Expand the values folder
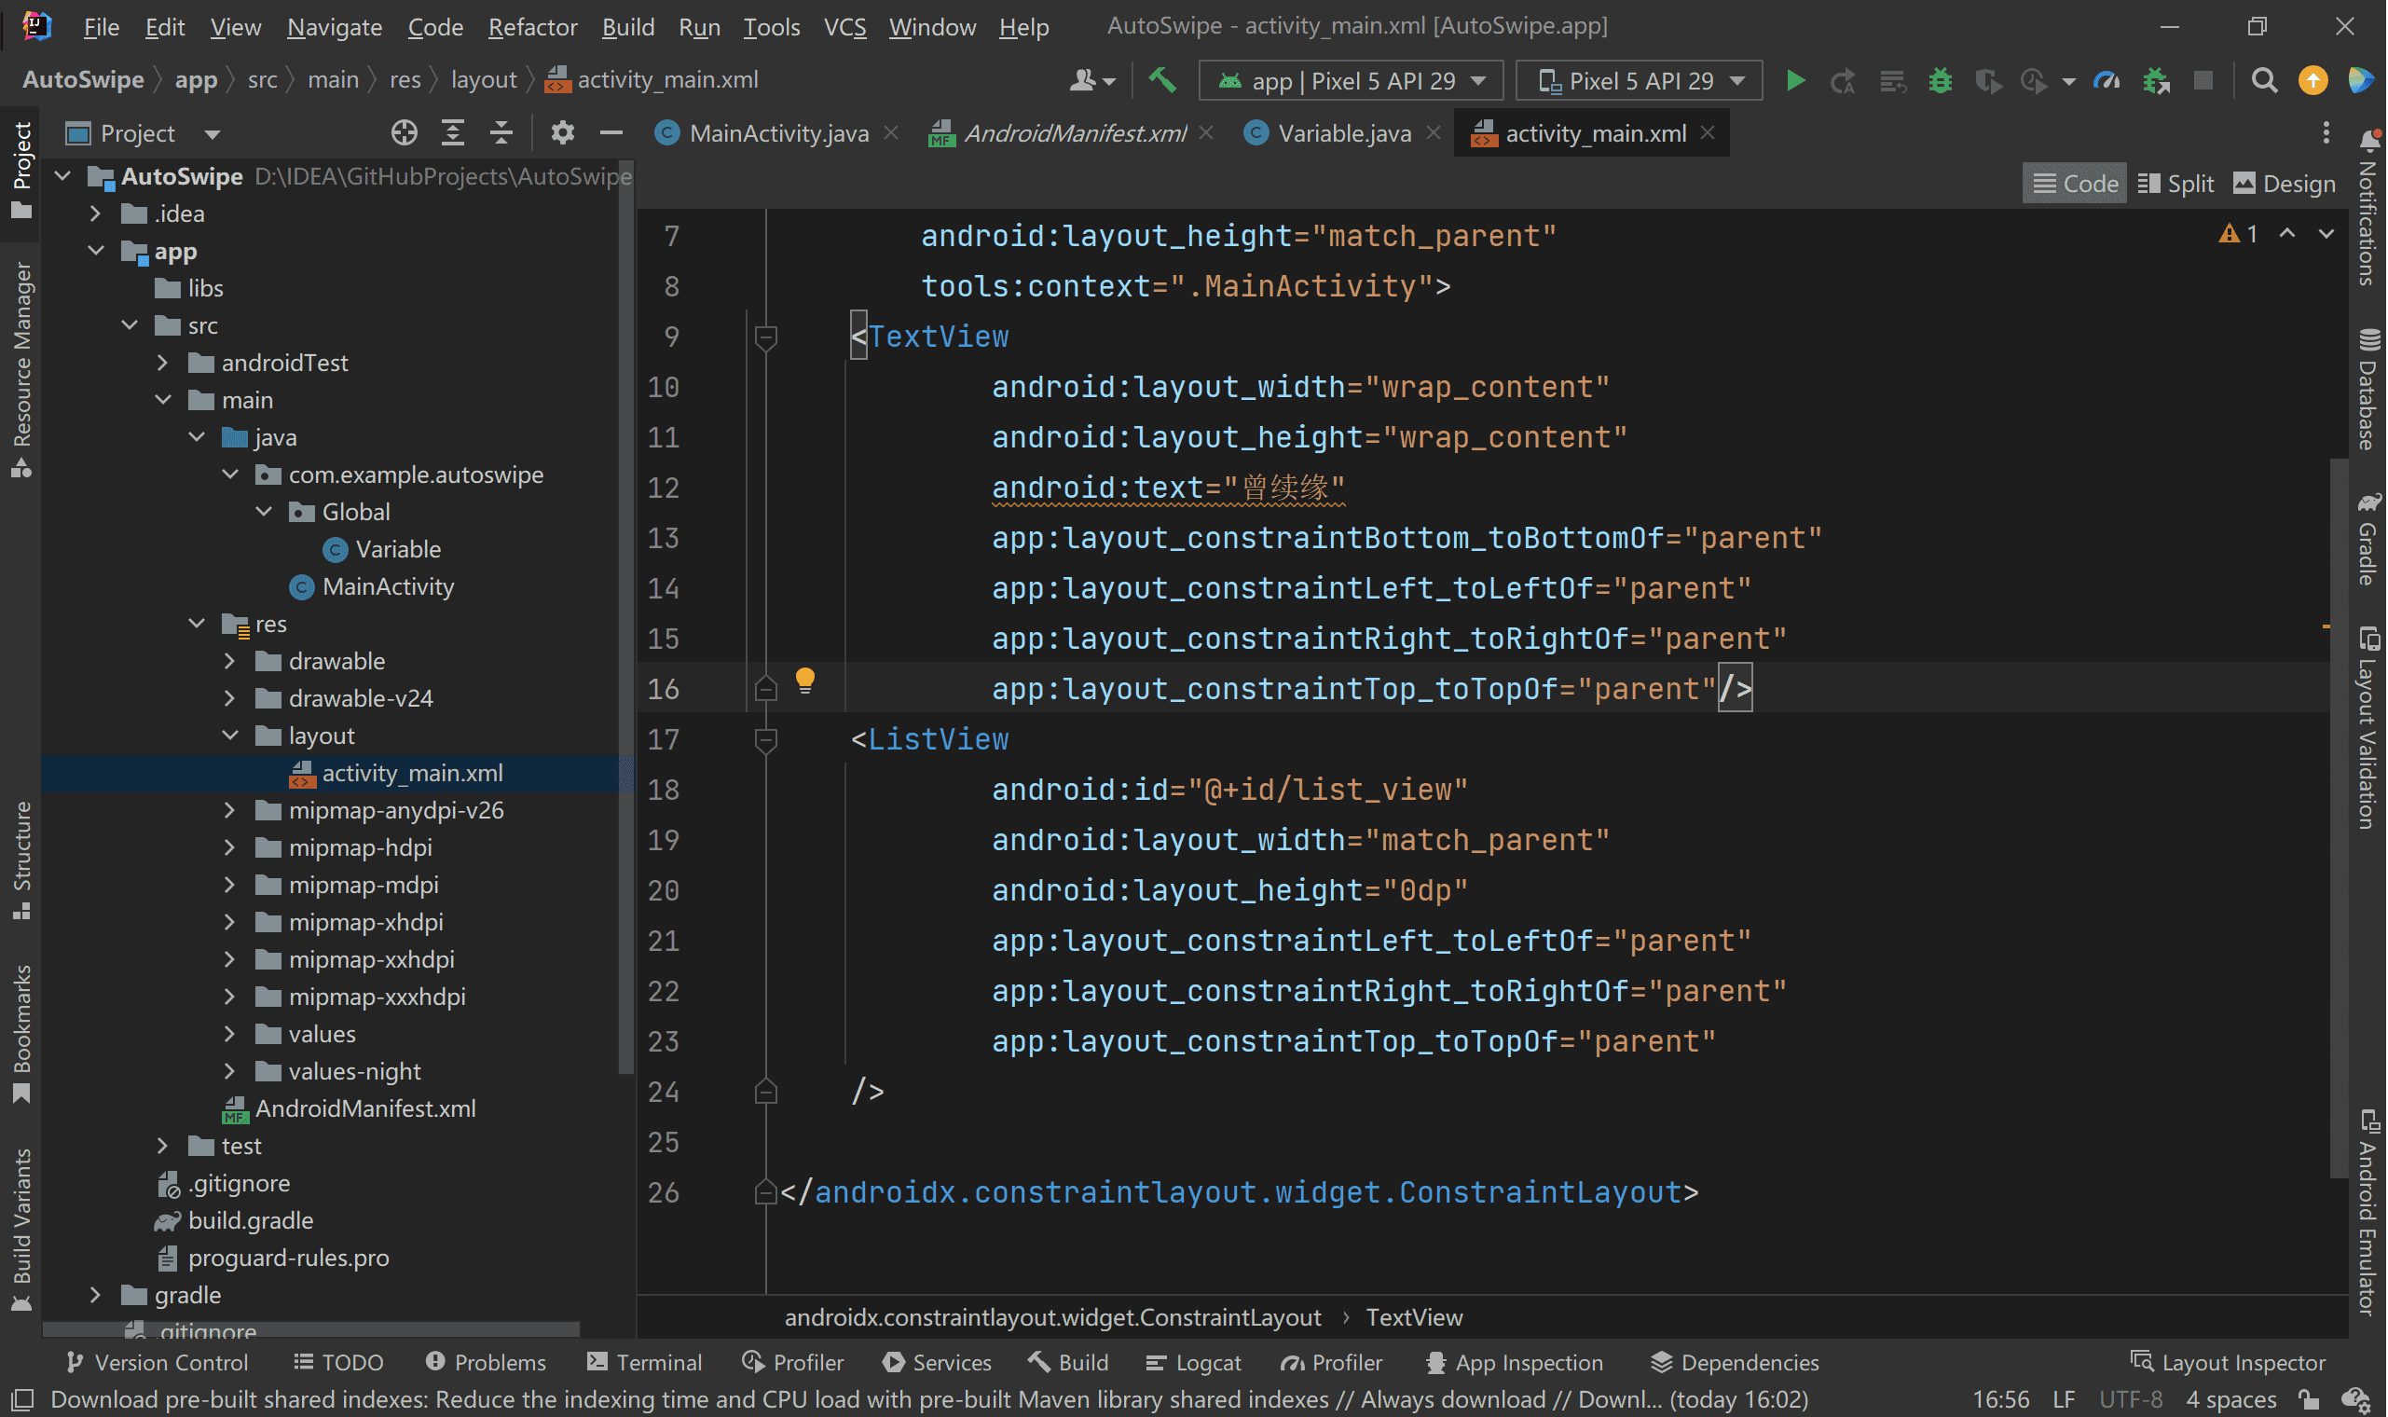This screenshot has height=1417, width=2388. pos(230,1034)
